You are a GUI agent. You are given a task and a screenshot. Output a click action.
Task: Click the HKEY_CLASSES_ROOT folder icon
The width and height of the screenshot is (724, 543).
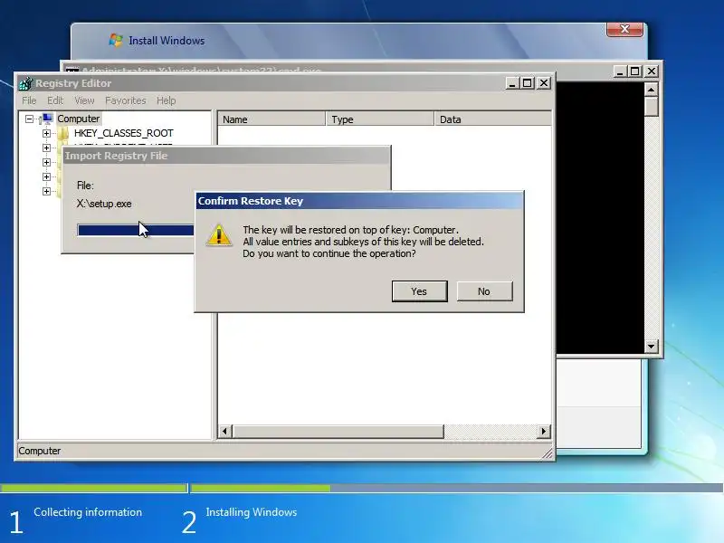tap(63, 133)
